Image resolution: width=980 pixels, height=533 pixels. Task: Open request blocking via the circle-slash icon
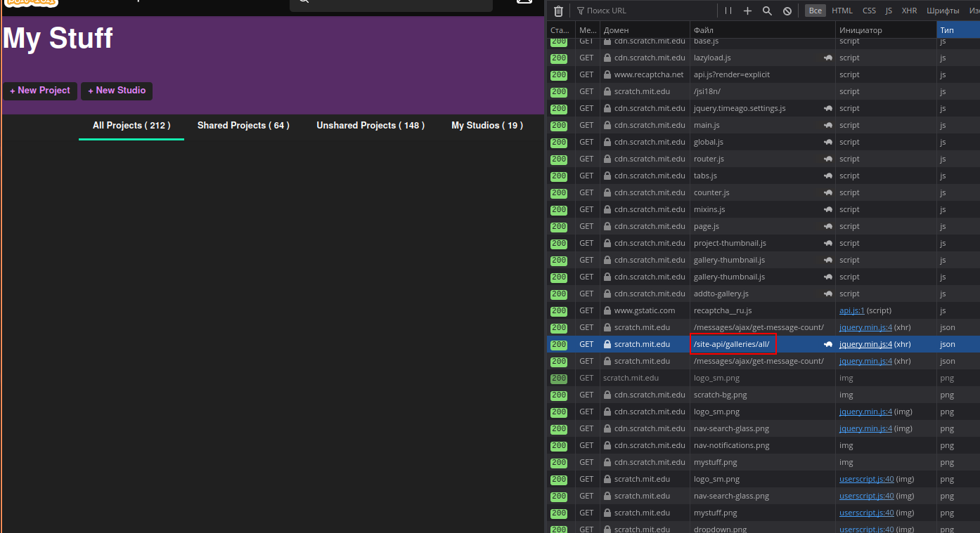[787, 11]
